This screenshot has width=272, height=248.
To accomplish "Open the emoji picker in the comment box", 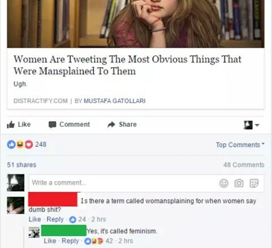I will coord(224,183).
